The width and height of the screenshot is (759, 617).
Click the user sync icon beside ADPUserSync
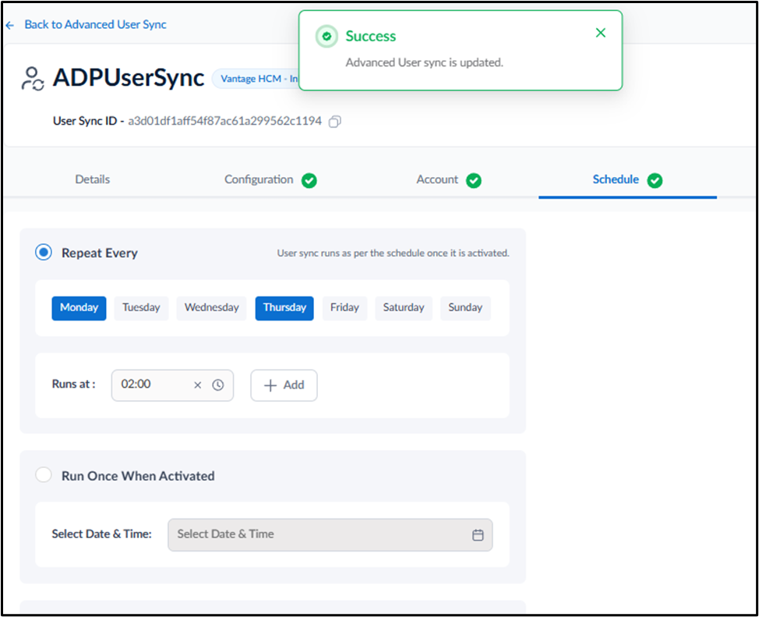(33, 79)
